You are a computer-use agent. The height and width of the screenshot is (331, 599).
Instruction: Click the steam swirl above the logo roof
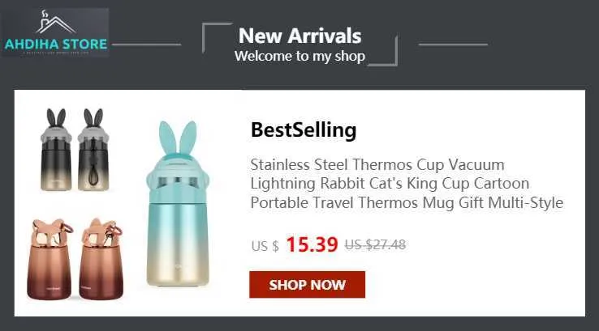pos(45,14)
